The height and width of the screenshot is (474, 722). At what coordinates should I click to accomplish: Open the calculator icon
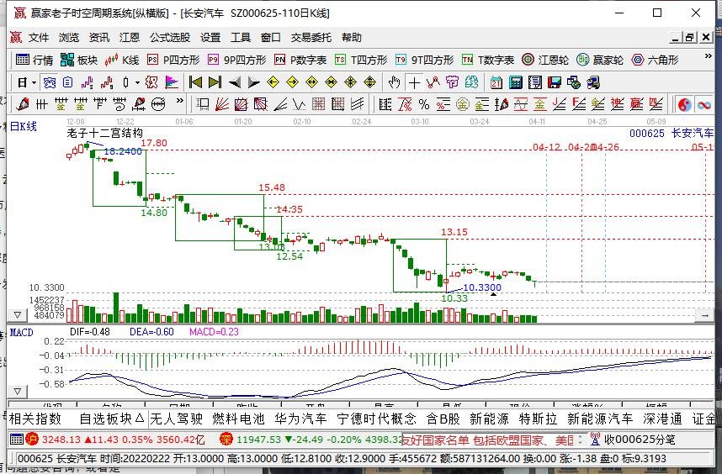(x=516, y=82)
